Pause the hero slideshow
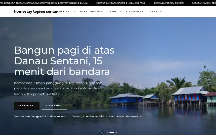 [x=102, y=133]
